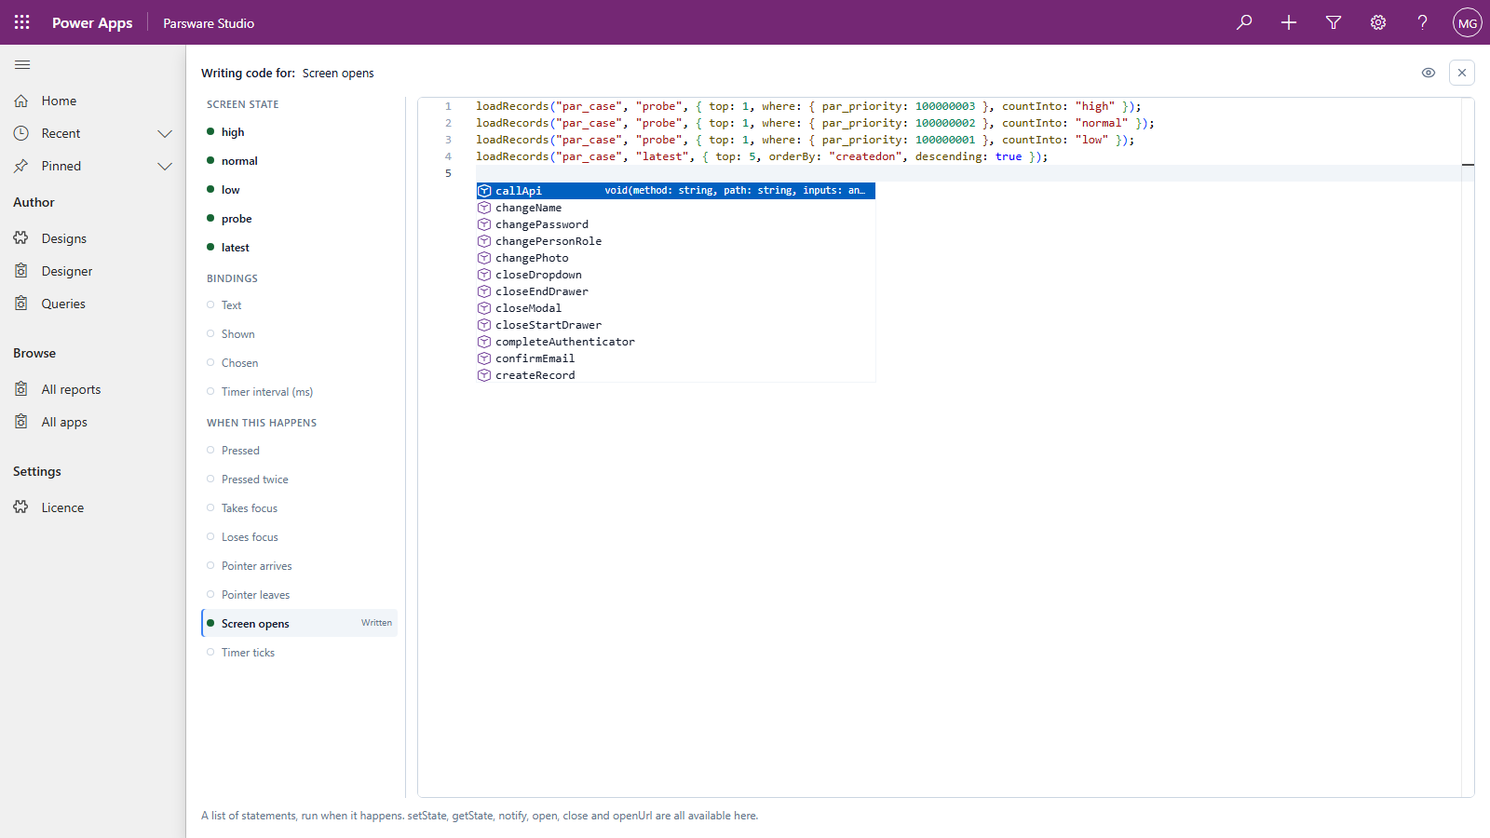Screen dimensions: 1490x838
Task: Pick confirmEmail from suggestion list
Action: (x=676, y=358)
